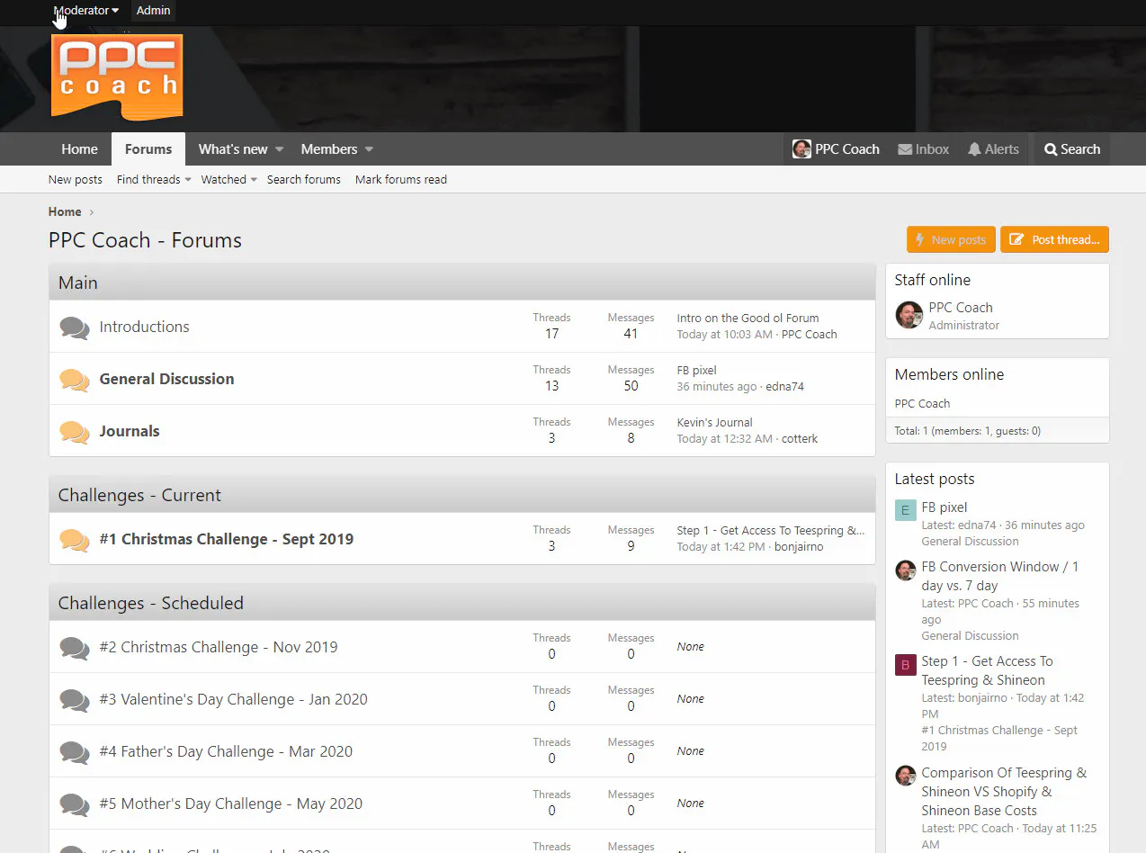Click the Journals forum bubble icon
This screenshot has height=853, width=1146.
click(75, 432)
